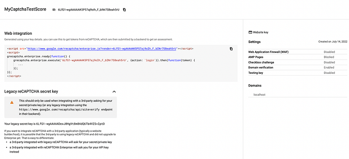Click the Disabled value for WAF
The width and height of the screenshot is (349, 159).
pos(329,52)
